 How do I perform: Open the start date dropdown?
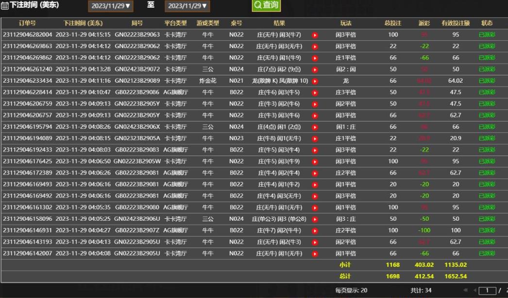[111, 6]
